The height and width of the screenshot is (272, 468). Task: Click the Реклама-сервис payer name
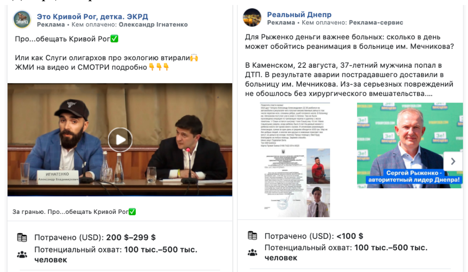point(376,22)
